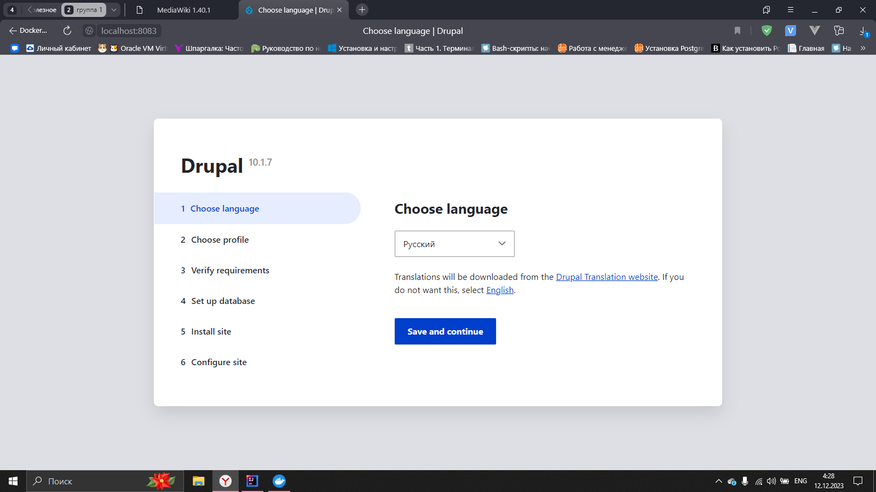Open the browser side panel icon
Image resolution: width=876 pixels, height=492 pixels.
pyautogui.click(x=766, y=10)
